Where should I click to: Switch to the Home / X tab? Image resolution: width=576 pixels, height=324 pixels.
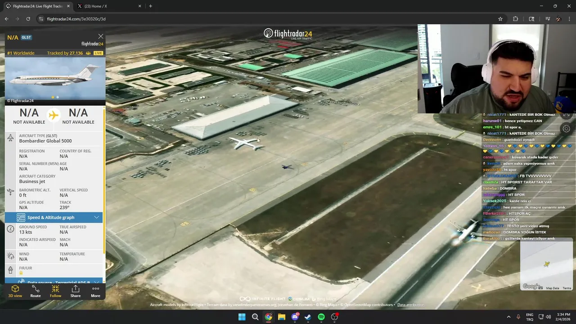109,6
